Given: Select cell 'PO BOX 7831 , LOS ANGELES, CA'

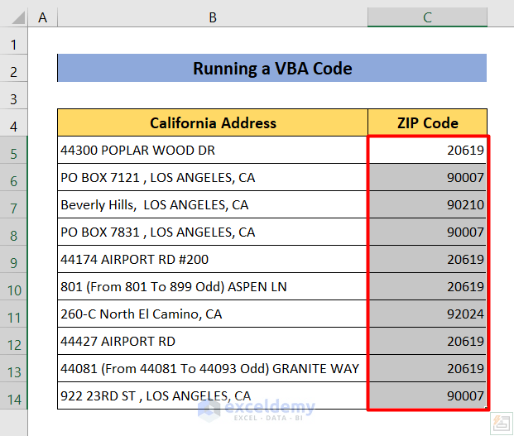Looking at the screenshot, I should tap(213, 232).
